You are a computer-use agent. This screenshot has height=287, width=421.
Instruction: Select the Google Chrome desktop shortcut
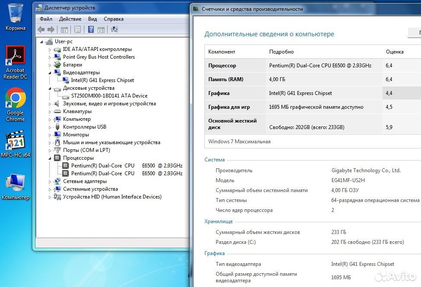click(16, 104)
